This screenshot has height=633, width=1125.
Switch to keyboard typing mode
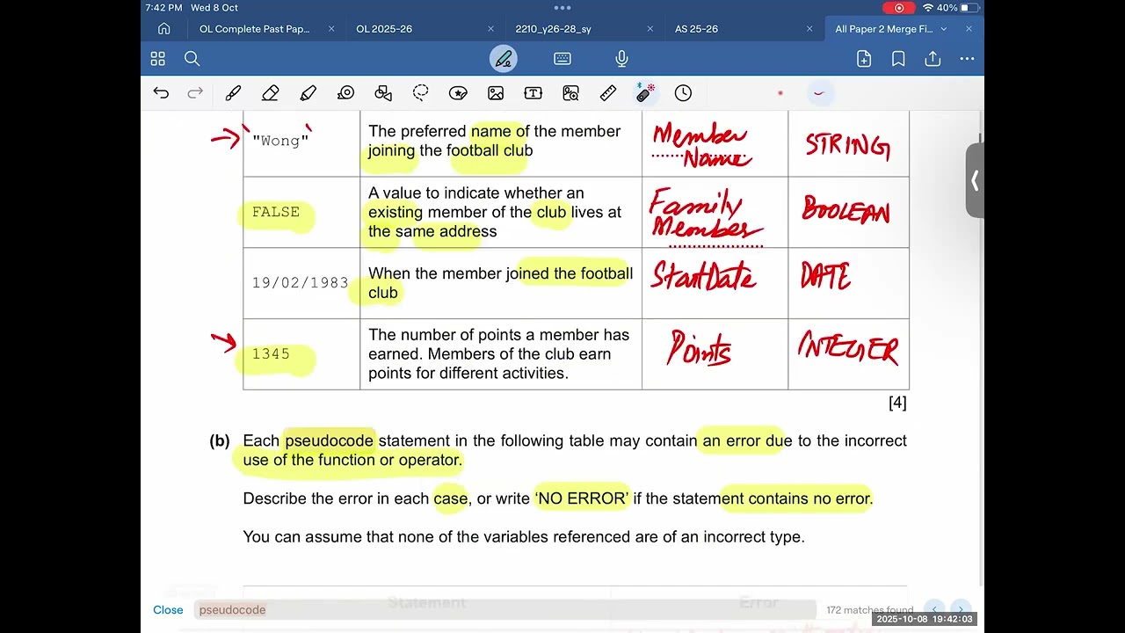562,59
